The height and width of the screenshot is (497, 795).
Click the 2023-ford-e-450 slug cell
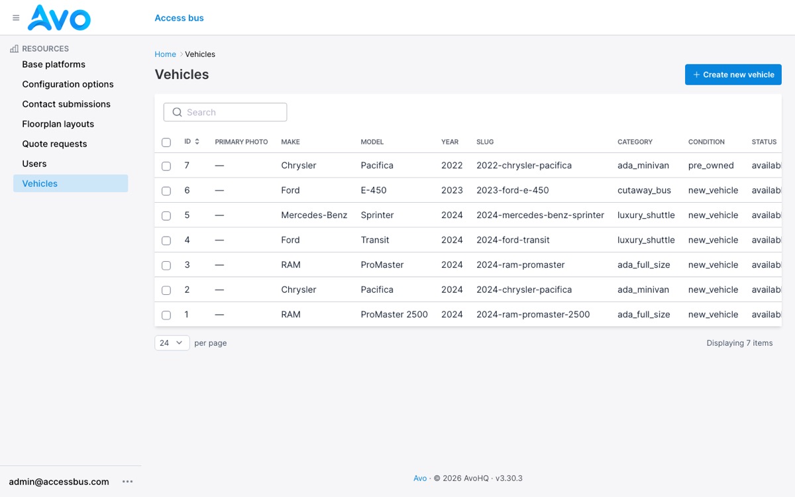click(x=513, y=190)
